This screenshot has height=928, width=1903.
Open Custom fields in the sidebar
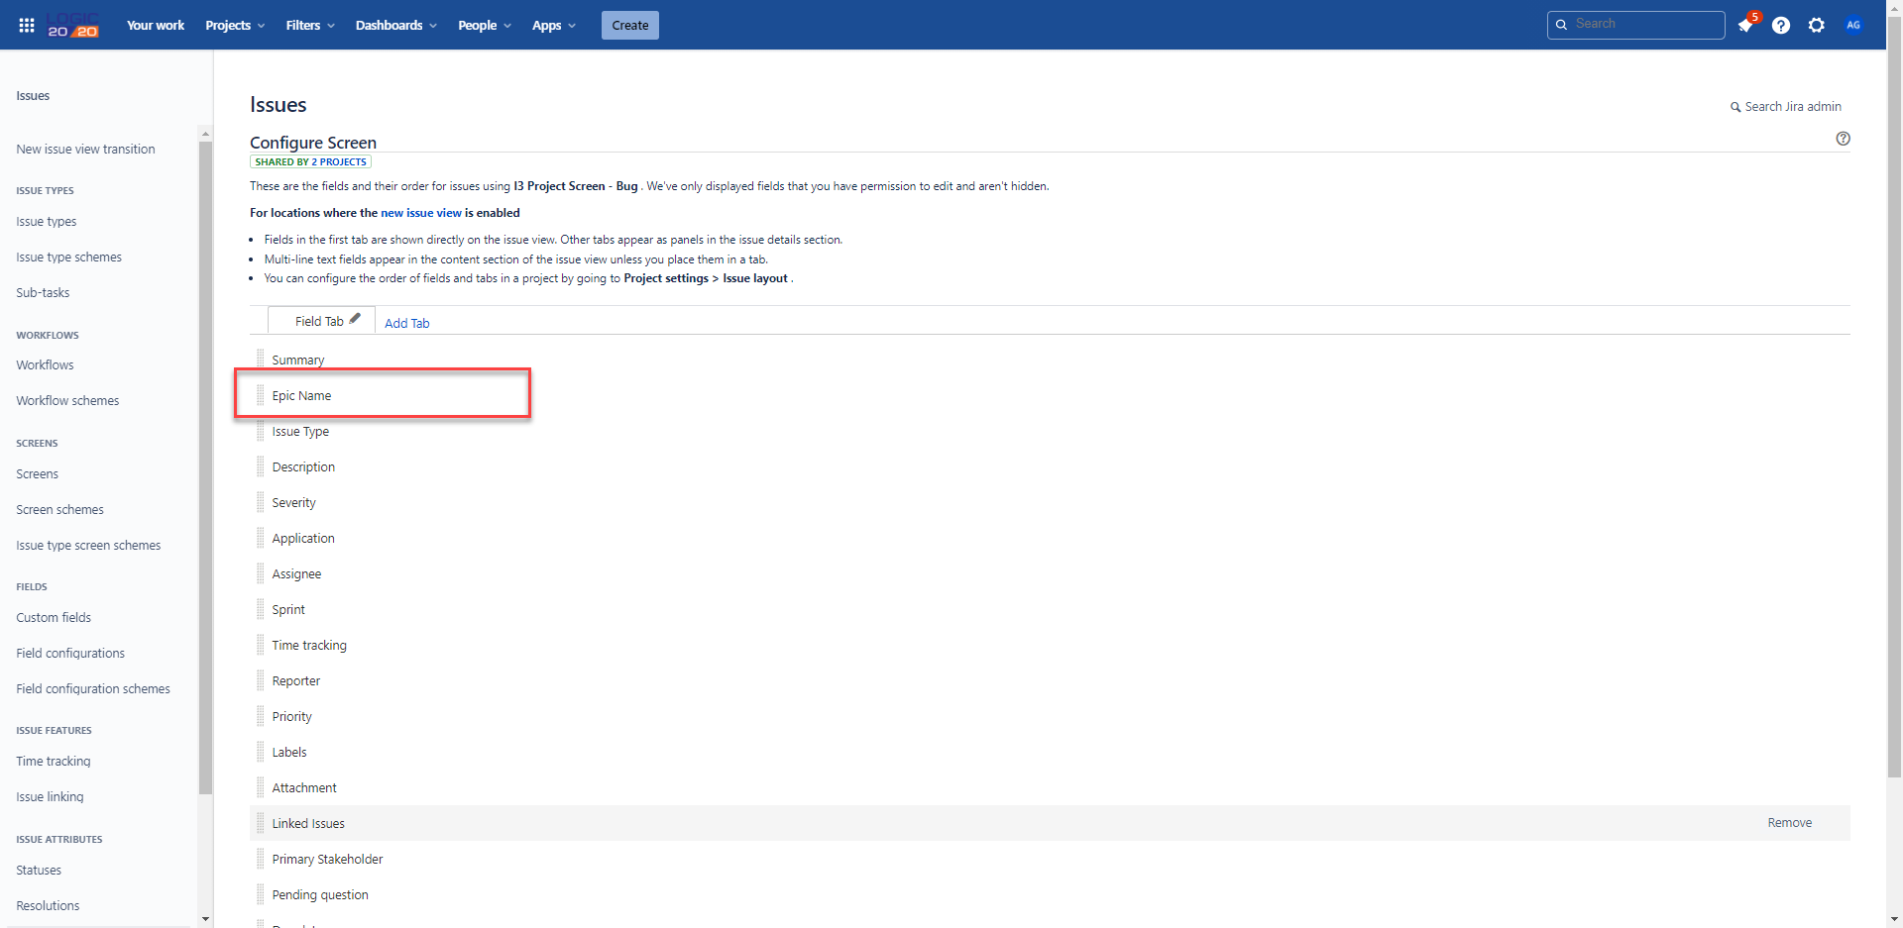54,617
